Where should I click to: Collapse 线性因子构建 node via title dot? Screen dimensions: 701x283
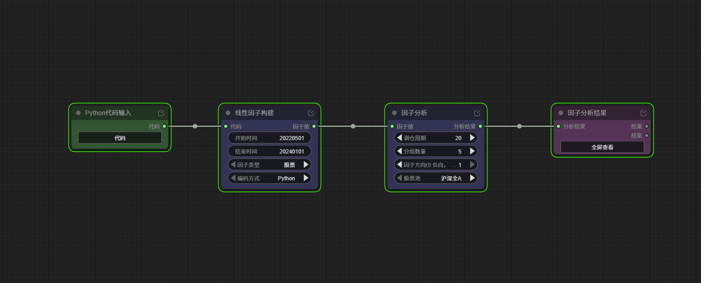[228, 113]
